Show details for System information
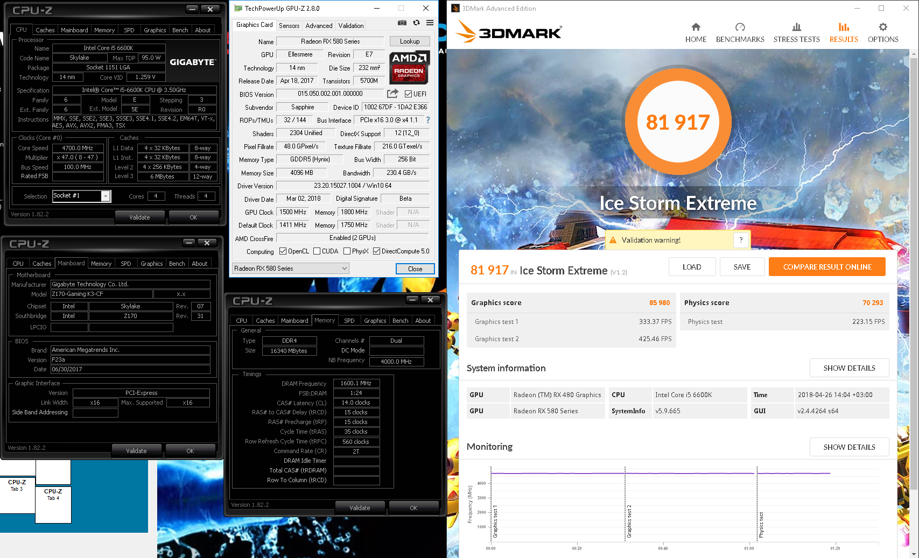This screenshot has height=558, width=919. (849, 368)
